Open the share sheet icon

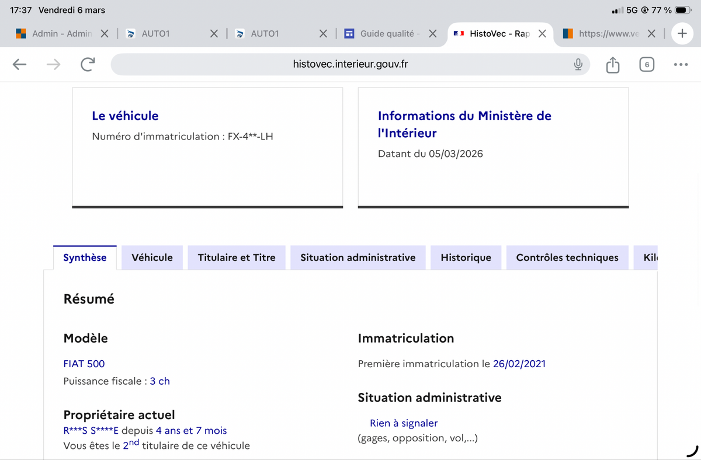(x=612, y=64)
